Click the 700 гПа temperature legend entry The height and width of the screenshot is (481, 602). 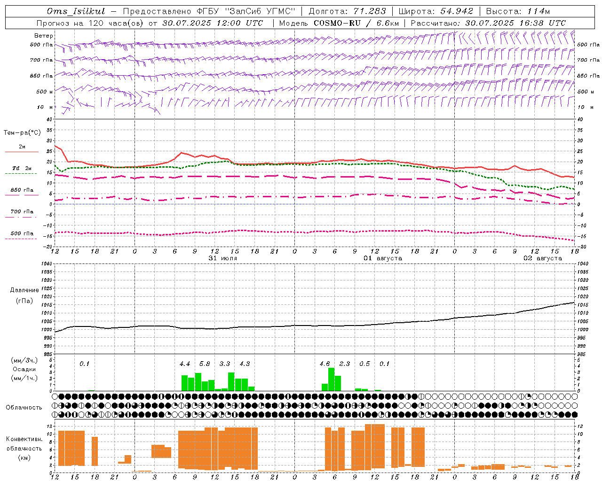[22, 211]
